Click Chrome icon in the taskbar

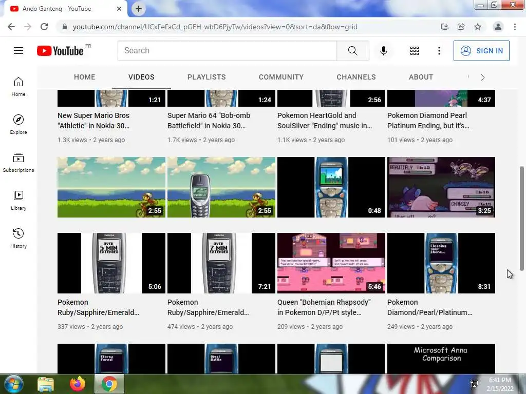[x=109, y=384]
